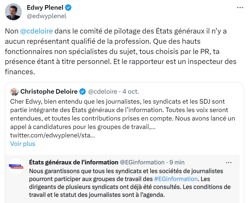This screenshot has height=203, width=249.
Task: Open more options on the EGinformation tweet
Action: coord(228,162)
